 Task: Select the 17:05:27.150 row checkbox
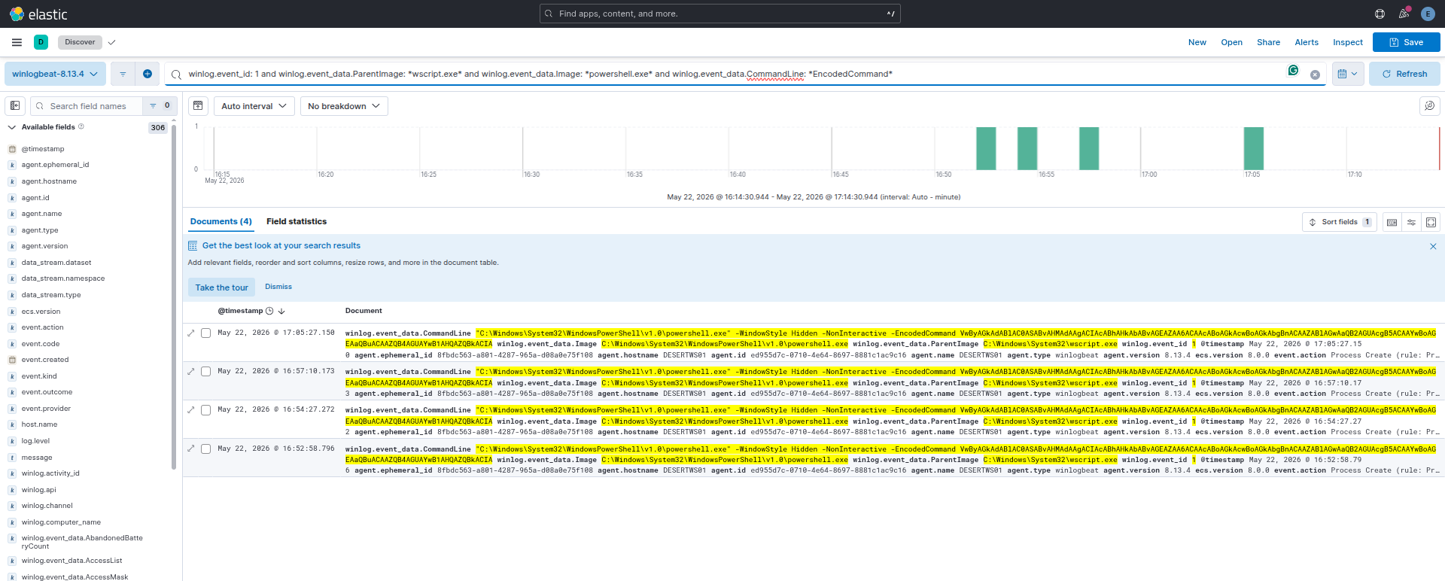205,333
